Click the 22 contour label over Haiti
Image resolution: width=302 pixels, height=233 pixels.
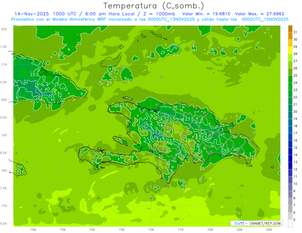click(155, 132)
